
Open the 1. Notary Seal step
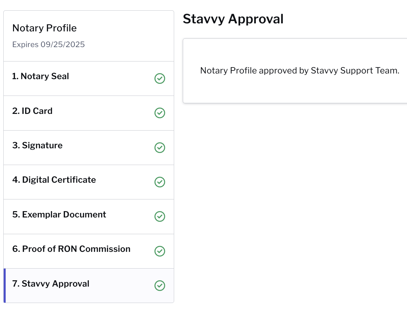click(x=89, y=79)
